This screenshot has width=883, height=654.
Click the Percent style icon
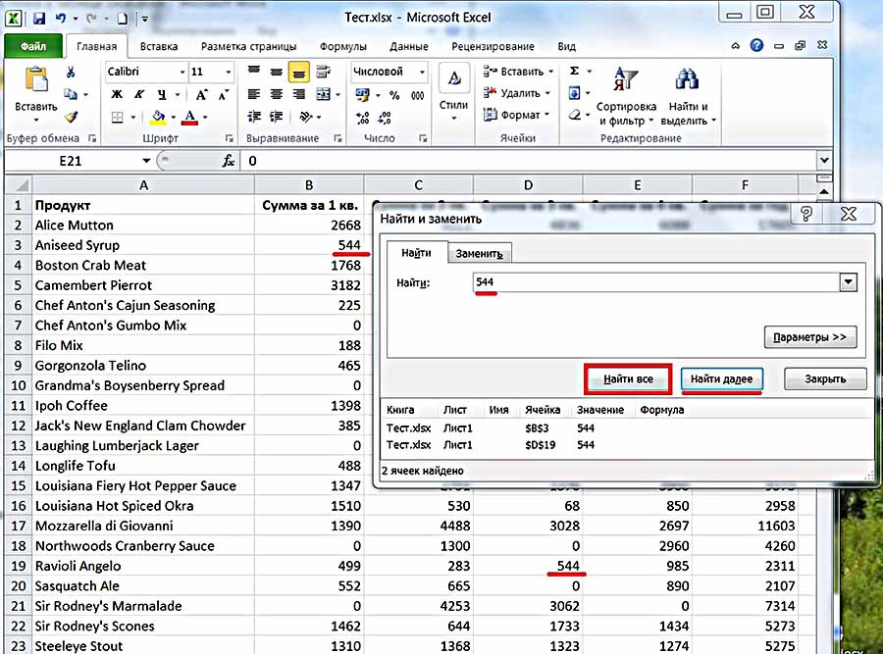point(394,95)
